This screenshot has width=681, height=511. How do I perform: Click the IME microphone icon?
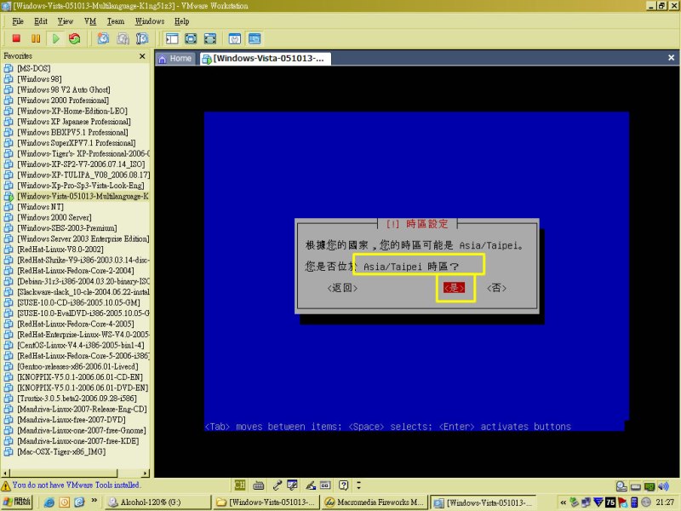tap(278, 485)
